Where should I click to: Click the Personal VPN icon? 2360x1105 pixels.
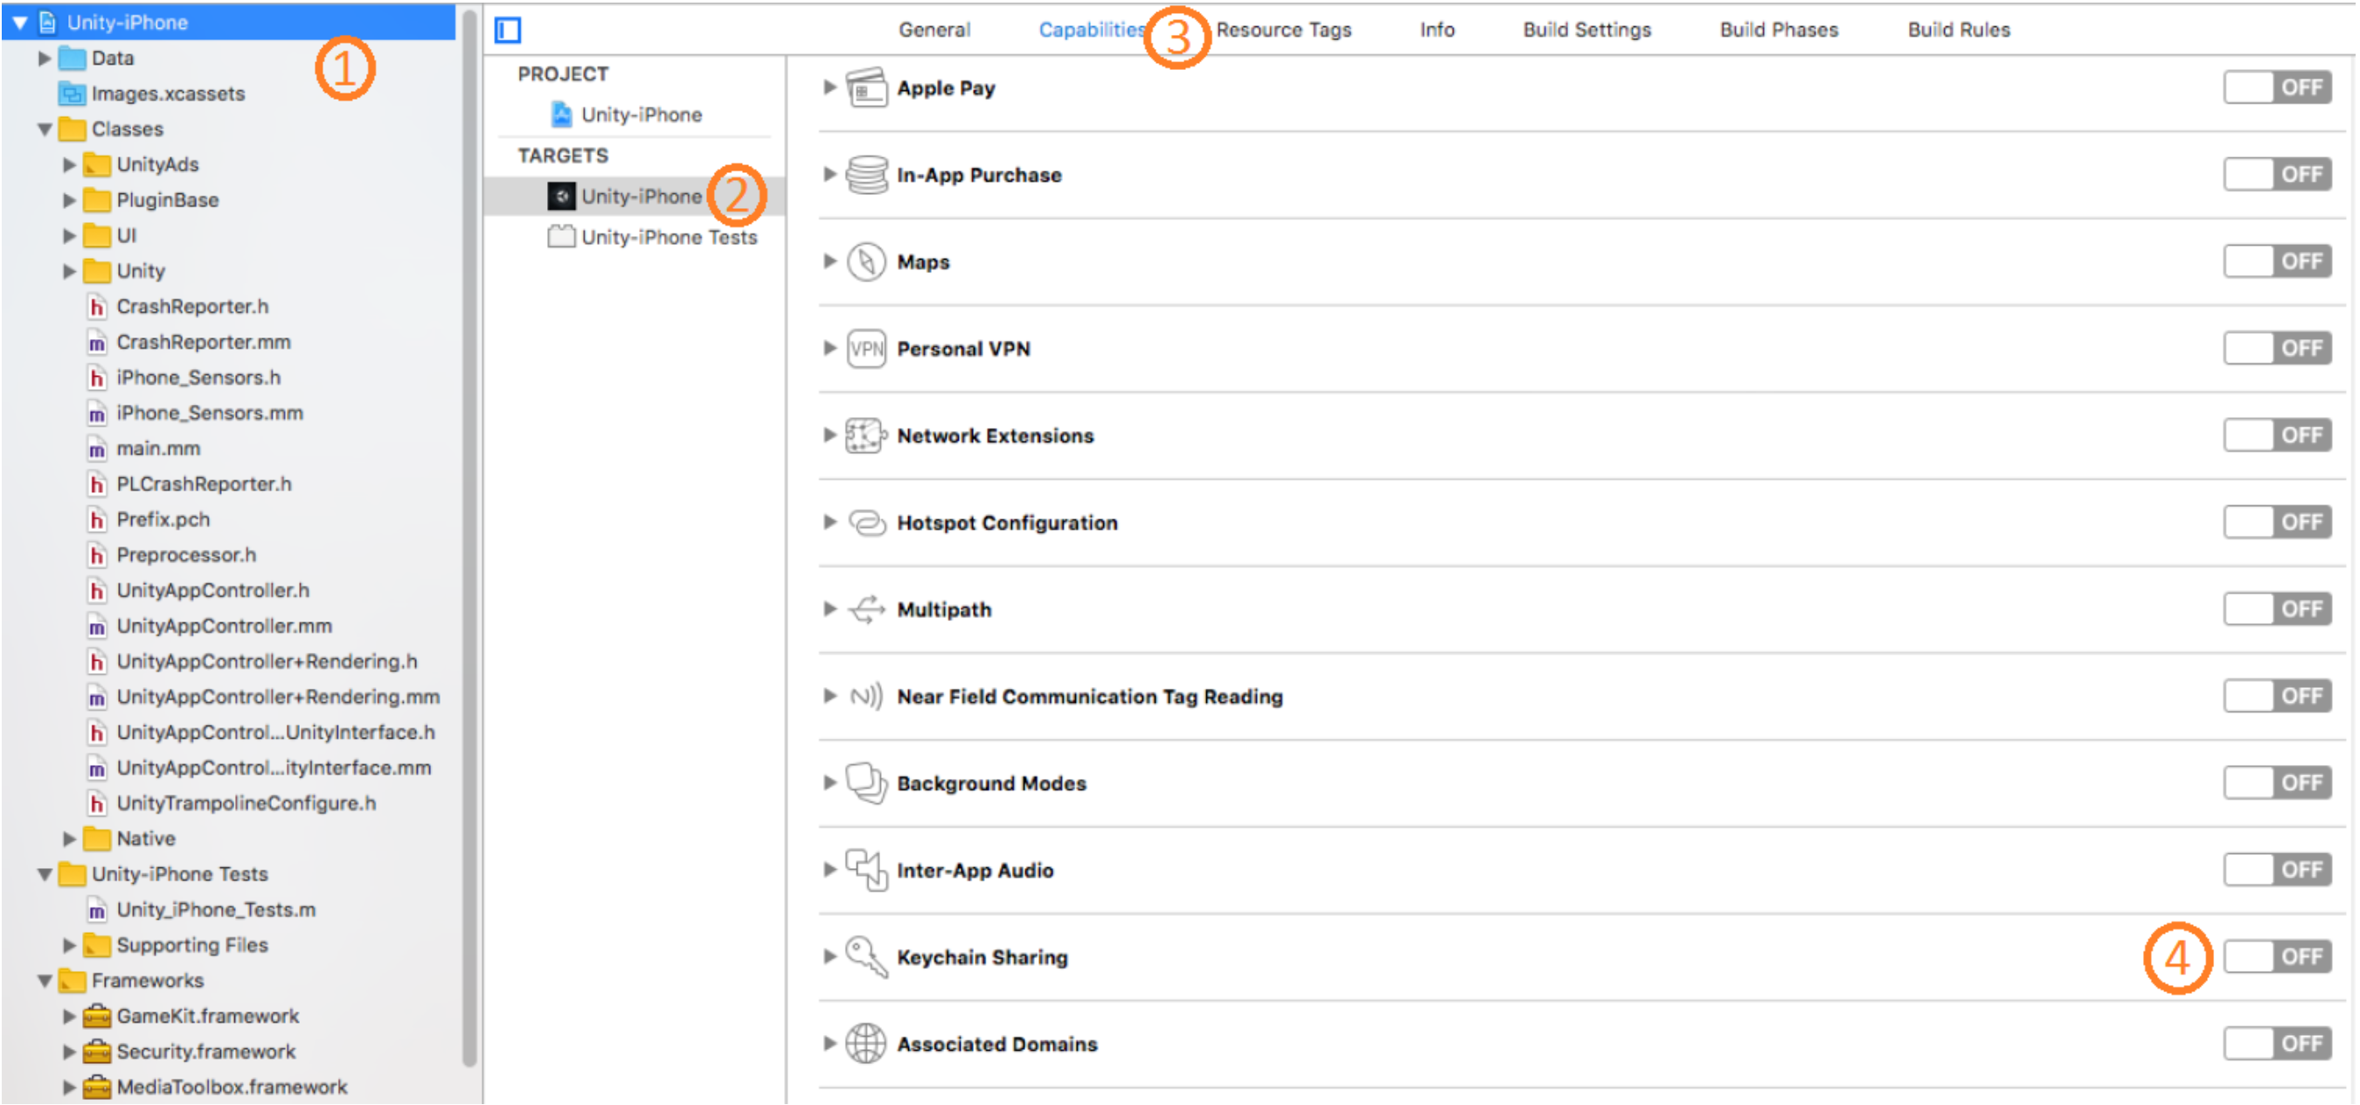[865, 348]
